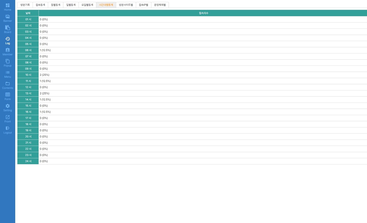Switch to the 방문사이트별 tab

(x=126, y=5)
